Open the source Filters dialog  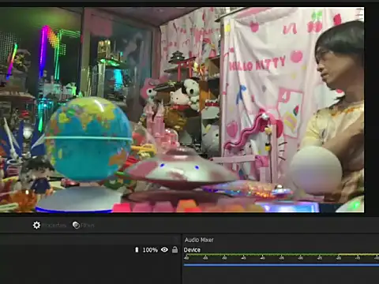(x=83, y=225)
